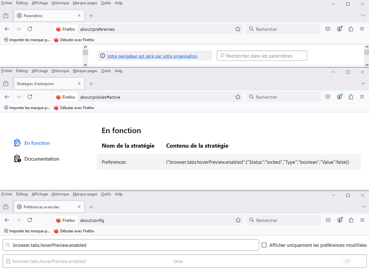The height and width of the screenshot is (276, 369).
Task: Bookmark the about:policies page with the star
Action: [238, 97]
